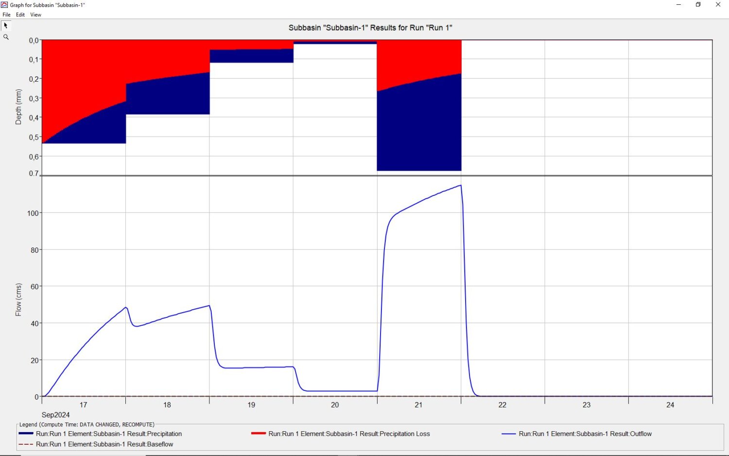
Task: Click the Flow (cms) axis label
Action: [x=18, y=300]
